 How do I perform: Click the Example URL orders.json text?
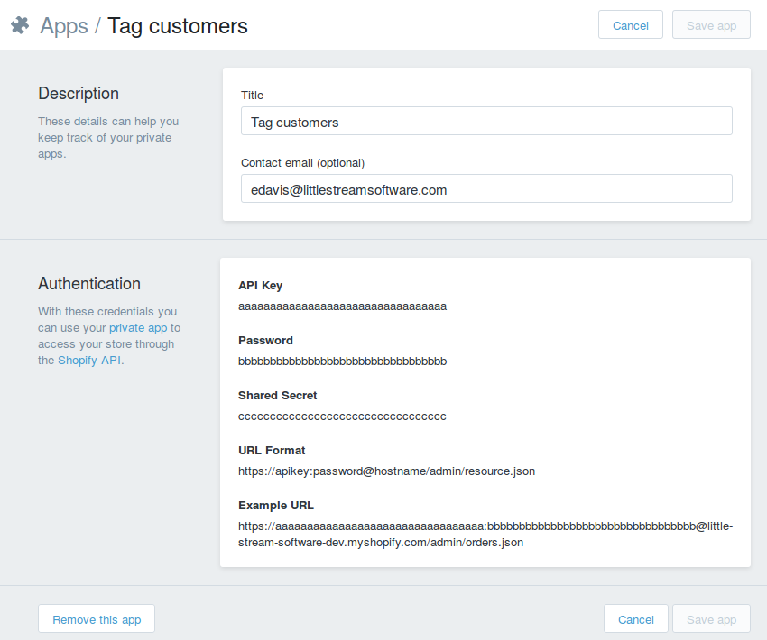click(485, 535)
